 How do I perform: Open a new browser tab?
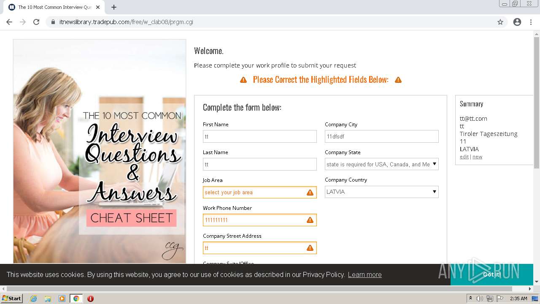coord(114,7)
